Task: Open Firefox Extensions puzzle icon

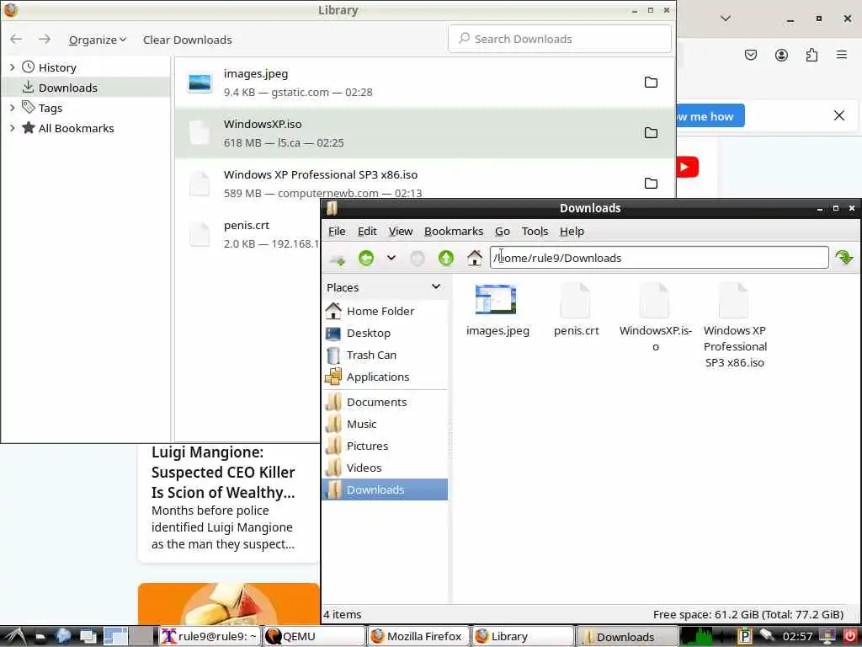Action: (x=811, y=55)
